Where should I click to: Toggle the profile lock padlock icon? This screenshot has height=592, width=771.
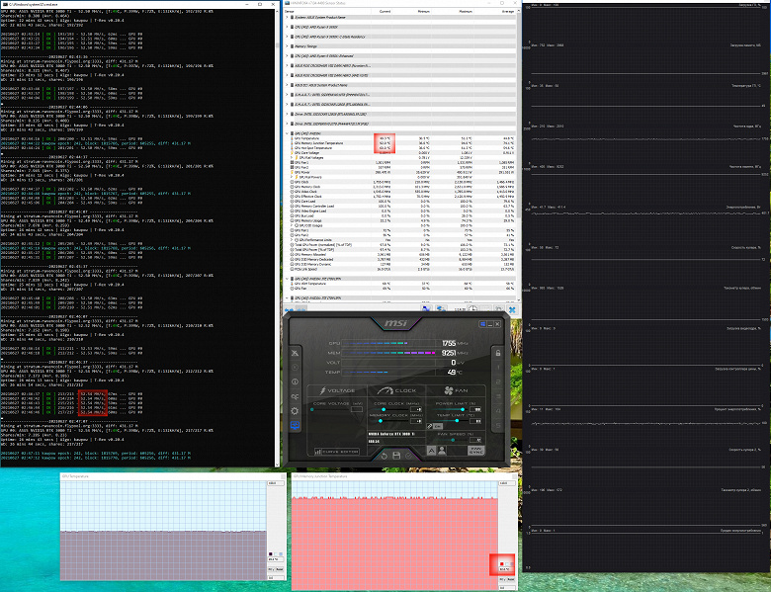[x=498, y=353]
